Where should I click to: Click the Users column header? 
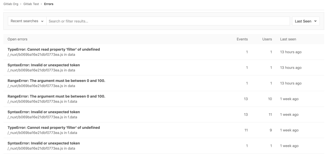[x=267, y=39]
